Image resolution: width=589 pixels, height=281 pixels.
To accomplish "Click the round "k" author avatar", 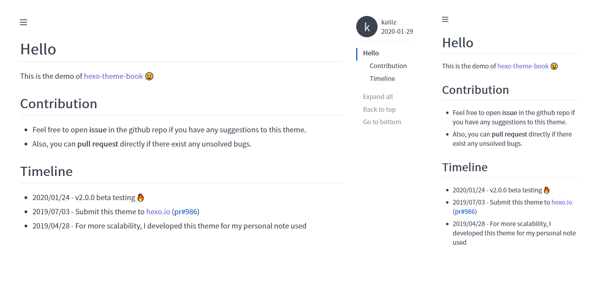I will click(x=367, y=27).
